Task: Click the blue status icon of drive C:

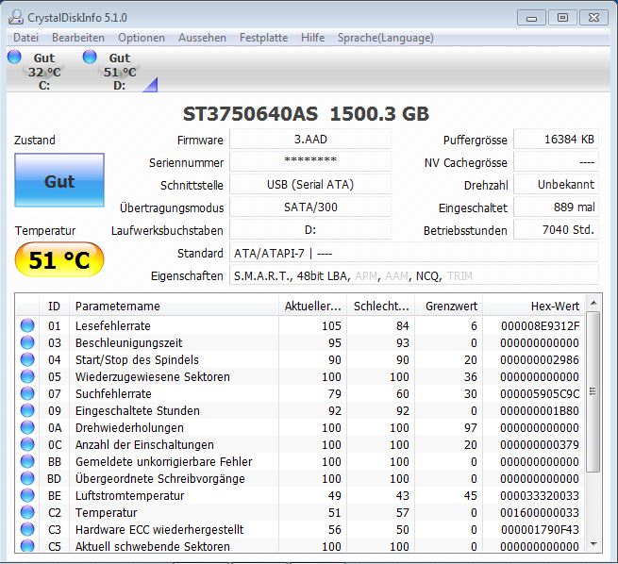Action: [x=14, y=57]
